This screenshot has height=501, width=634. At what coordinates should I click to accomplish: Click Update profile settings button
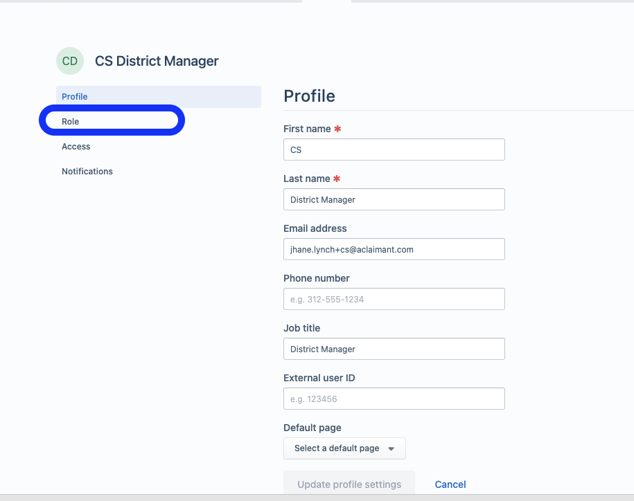point(349,484)
